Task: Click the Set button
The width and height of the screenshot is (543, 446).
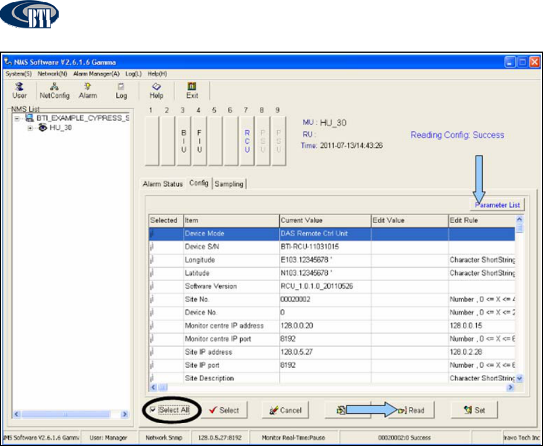Action: pyautogui.click(x=474, y=410)
